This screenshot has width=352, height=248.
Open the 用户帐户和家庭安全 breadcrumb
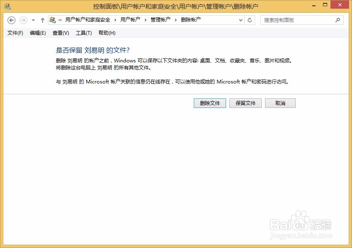[x=87, y=20]
